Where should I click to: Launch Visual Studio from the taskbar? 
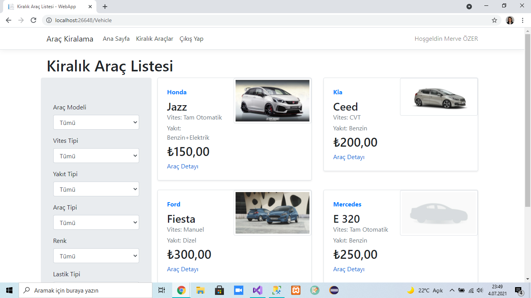click(257, 290)
